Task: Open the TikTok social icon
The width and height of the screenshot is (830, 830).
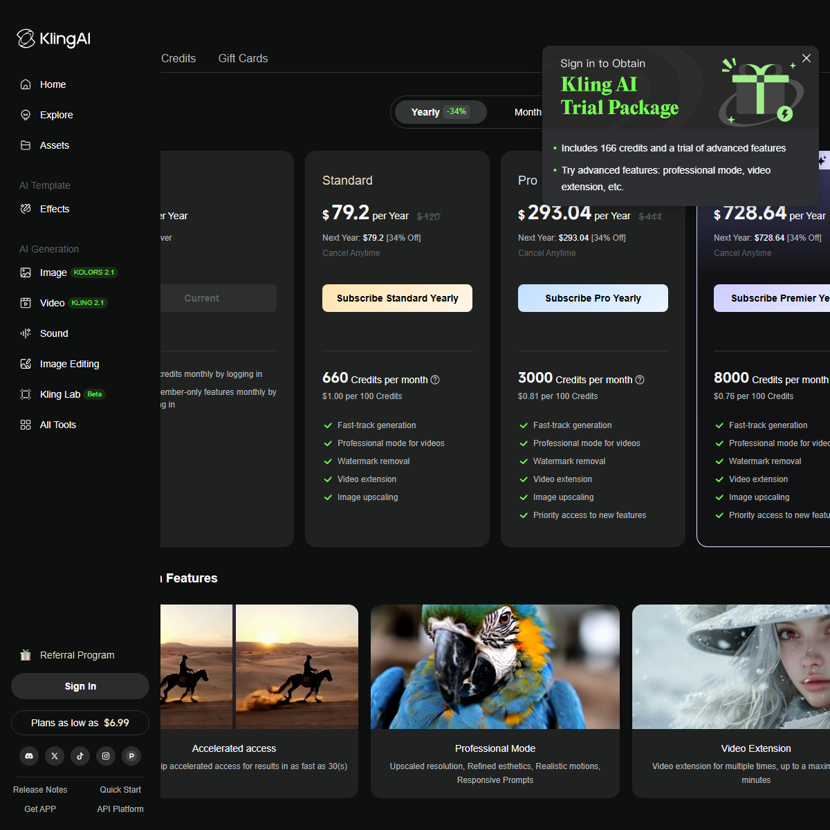Action: tap(80, 756)
